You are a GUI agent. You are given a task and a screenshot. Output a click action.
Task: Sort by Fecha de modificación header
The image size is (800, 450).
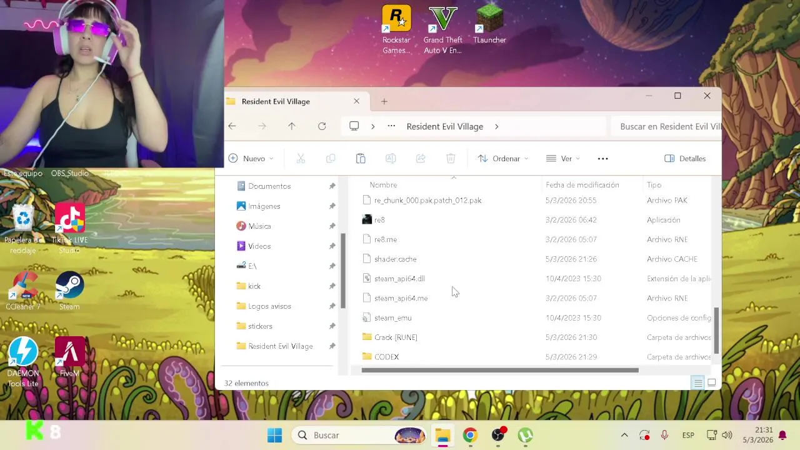point(582,185)
